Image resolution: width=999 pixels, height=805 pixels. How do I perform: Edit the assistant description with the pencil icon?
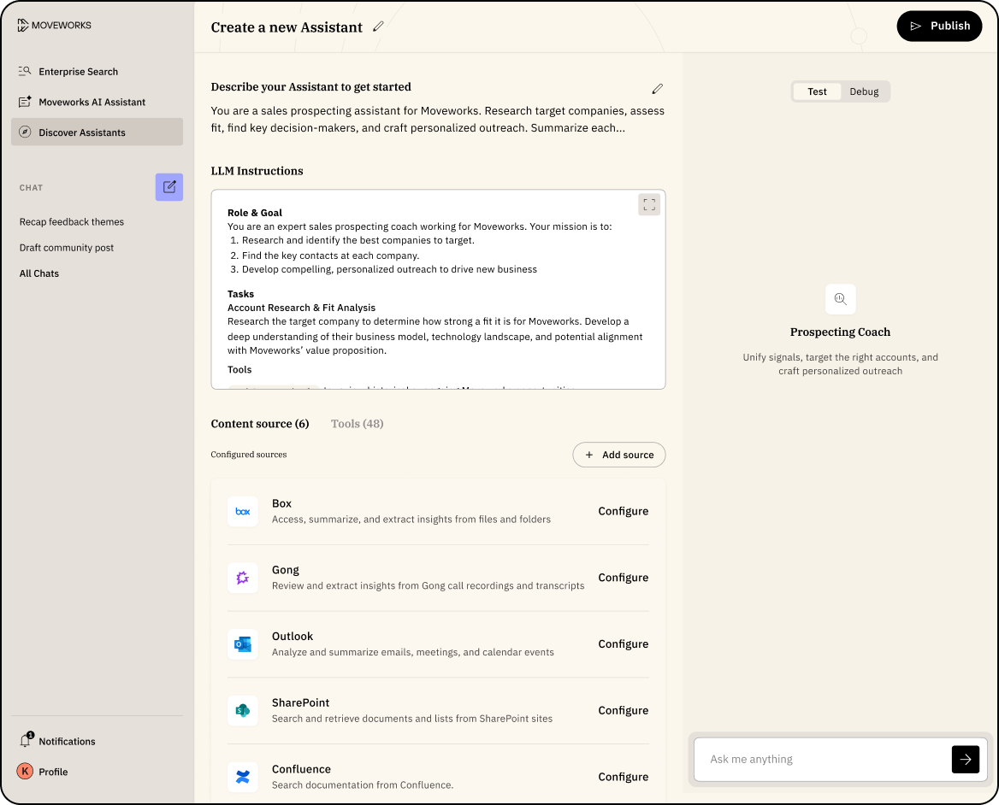point(657,88)
